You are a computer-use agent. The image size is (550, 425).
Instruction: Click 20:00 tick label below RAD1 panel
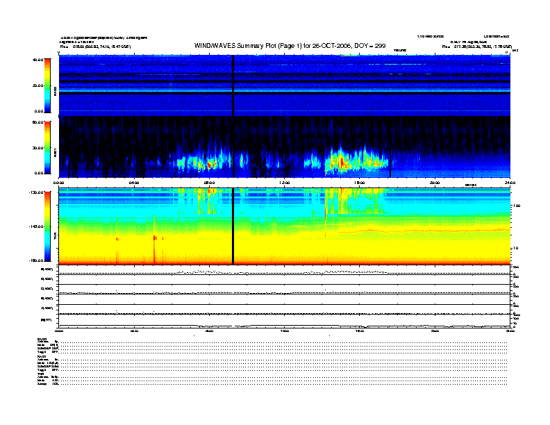pyautogui.click(x=435, y=183)
